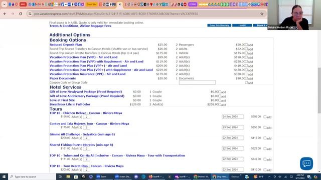Click Adult(s) quantity for Tulum and Xel-Ha tour
This screenshot has width=321, height=180.
pos(86,159)
